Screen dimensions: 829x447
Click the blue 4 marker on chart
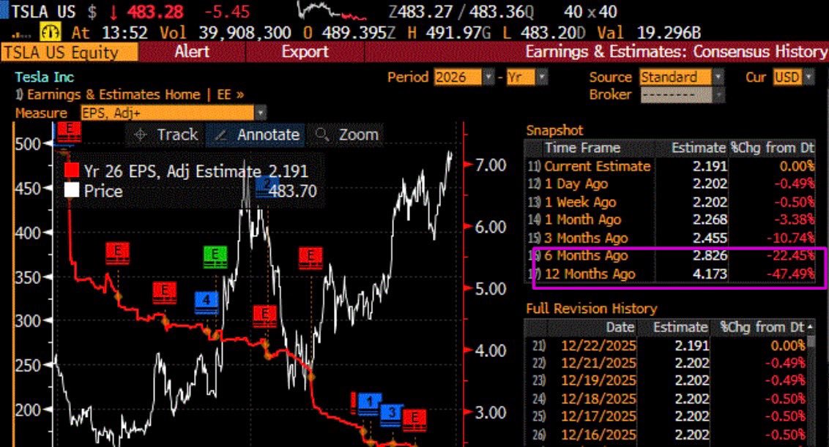207,301
